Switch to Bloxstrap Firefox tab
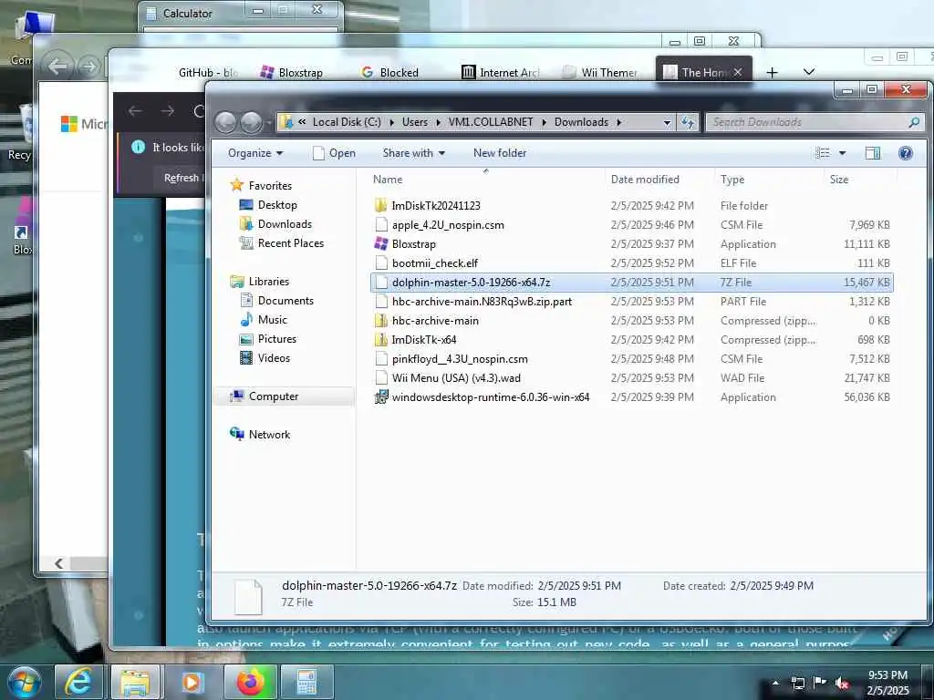 [292, 73]
